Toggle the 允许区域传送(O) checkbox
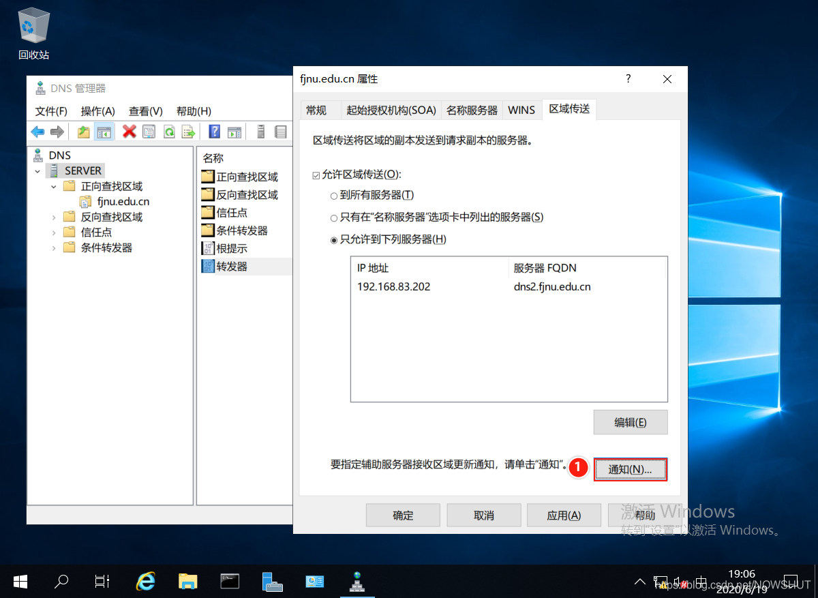This screenshot has width=818, height=598. coord(316,175)
